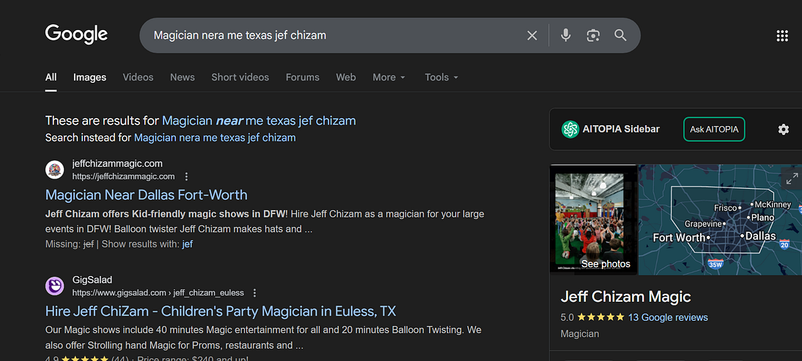Switch to the Videos tab
Screen dimensions: 802x361
click(x=138, y=77)
